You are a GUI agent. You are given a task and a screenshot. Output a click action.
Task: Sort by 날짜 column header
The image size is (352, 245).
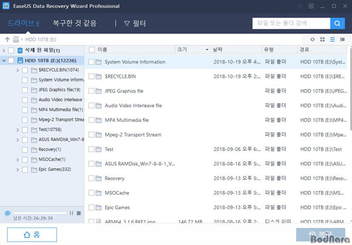coord(218,50)
